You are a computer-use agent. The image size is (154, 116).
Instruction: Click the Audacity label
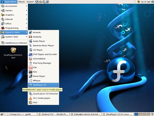[x=37, y=37]
